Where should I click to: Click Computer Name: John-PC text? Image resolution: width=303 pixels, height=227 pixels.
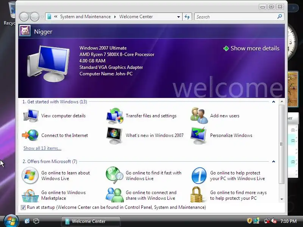tap(106, 74)
